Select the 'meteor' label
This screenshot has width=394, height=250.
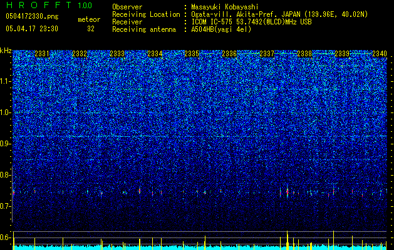tap(89, 19)
